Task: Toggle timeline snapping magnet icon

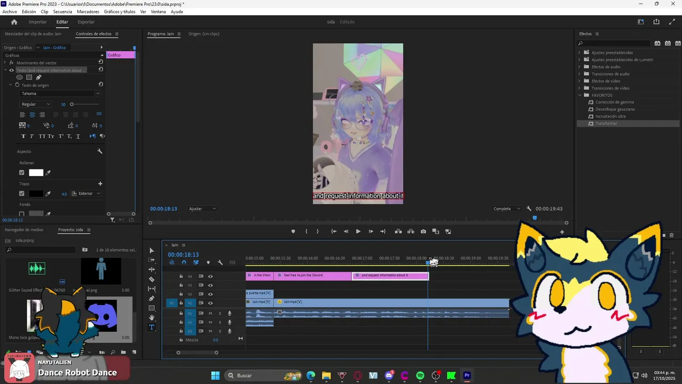Action: pyautogui.click(x=184, y=262)
